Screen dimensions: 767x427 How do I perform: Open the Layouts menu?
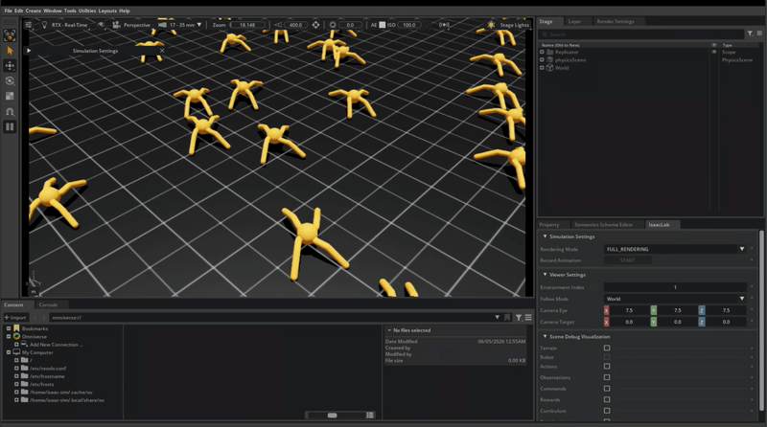pos(107,11)
